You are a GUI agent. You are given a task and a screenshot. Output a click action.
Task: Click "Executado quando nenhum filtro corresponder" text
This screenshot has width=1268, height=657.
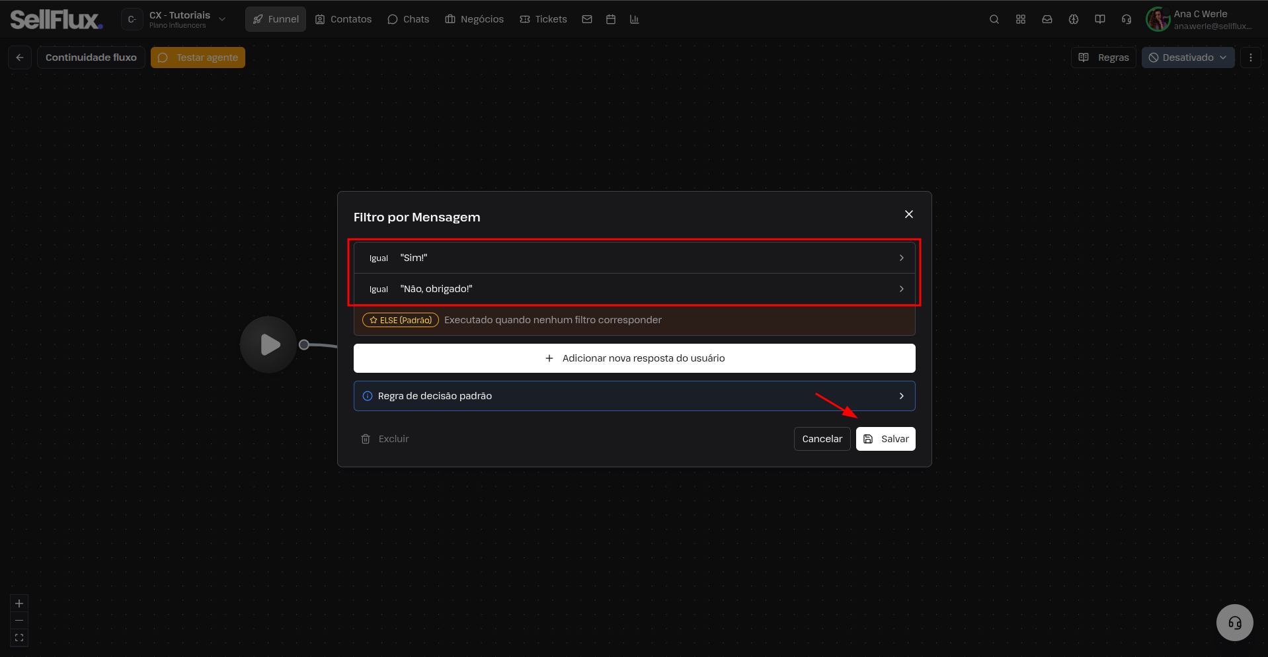pyautogui.click(x=553, y=320)
